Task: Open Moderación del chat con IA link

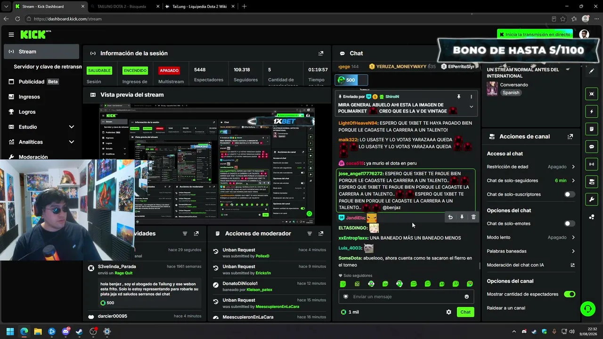Action: [531, 265]
